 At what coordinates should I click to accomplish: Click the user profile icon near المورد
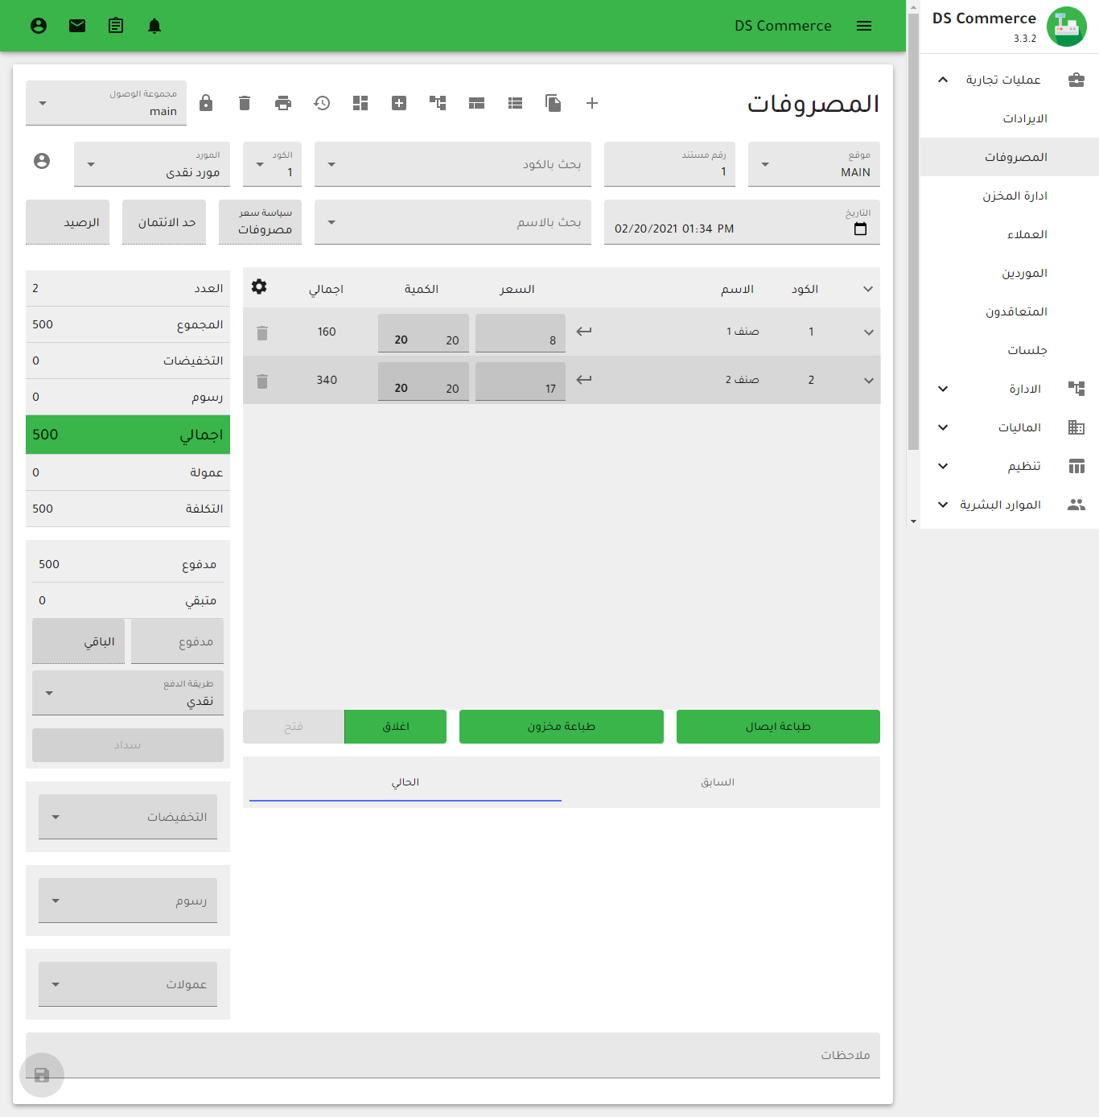pos(42,162)
